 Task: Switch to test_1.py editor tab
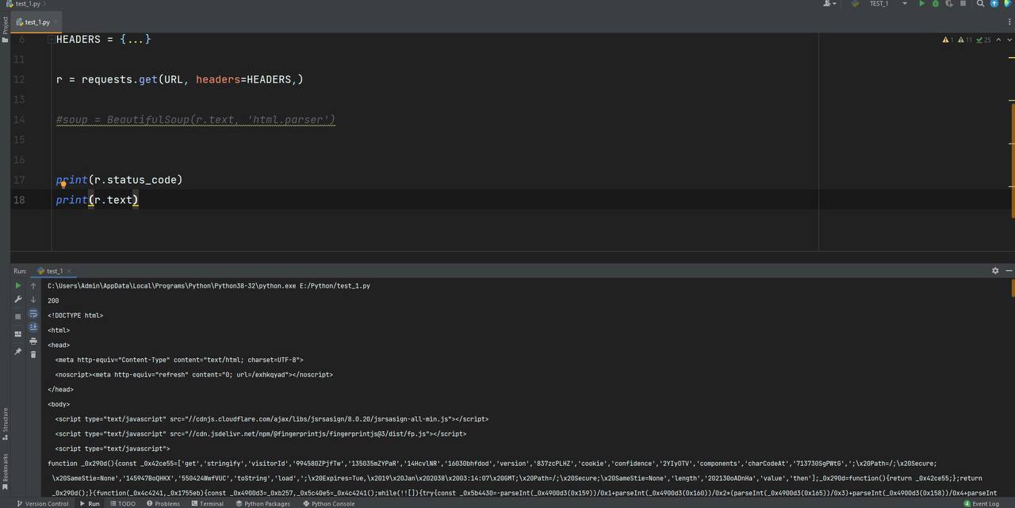[x=37, y=22]
